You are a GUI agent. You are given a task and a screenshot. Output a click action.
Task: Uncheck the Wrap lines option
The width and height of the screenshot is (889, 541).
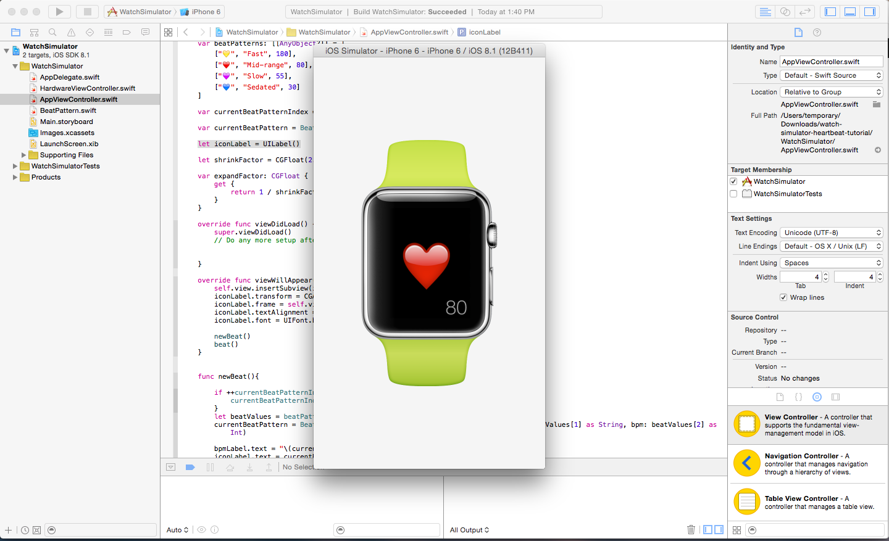[783, 297]
